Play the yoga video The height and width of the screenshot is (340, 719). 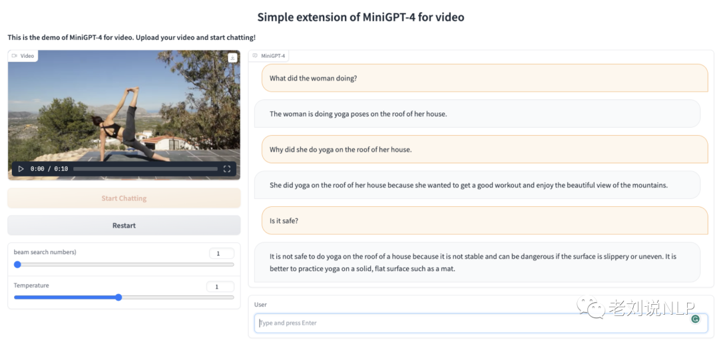pos(21,169)
